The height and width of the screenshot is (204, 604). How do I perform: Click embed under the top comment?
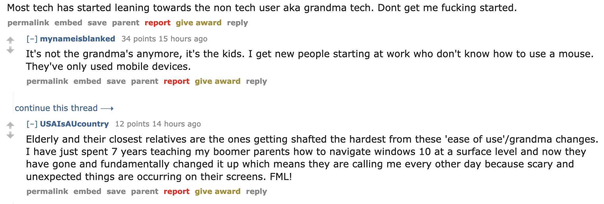[x=68, y=23]
